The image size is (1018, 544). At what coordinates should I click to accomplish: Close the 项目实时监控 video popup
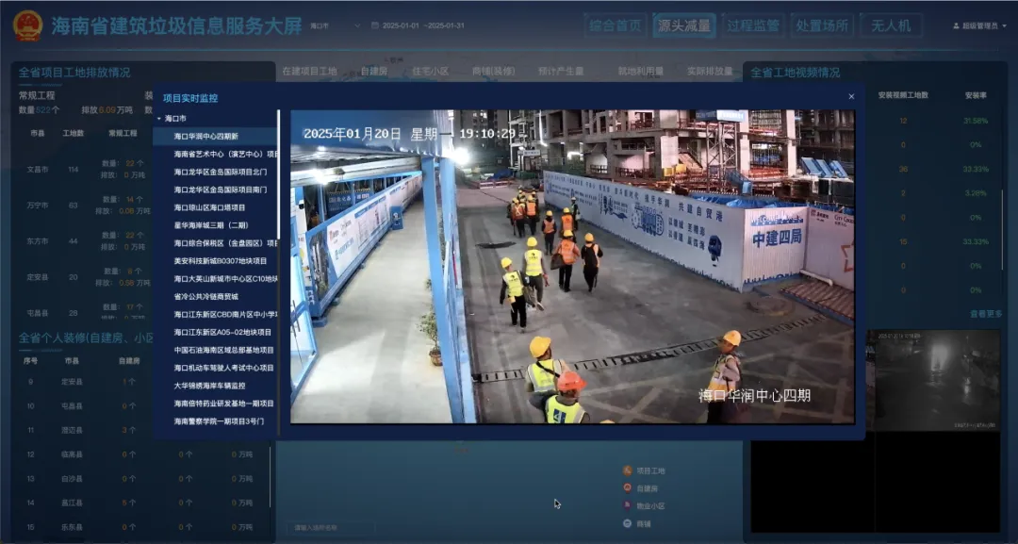pyautogui.click(x=851, y=96)
